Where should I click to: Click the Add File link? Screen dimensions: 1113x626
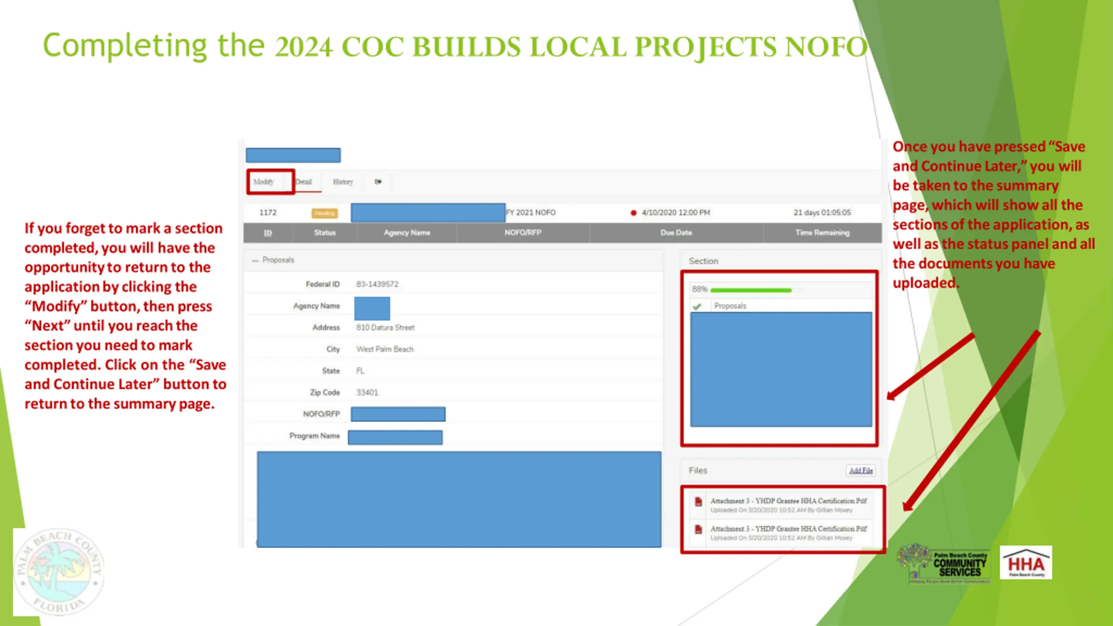click(861, 470)
